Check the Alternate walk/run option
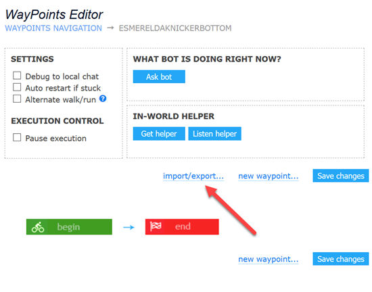372x292 pixels. point(17,99)
